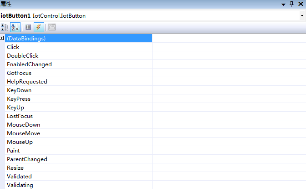The image size is (306, 192).
Task: Focus the KeyDown handler value field
Action: pos(229,90)
